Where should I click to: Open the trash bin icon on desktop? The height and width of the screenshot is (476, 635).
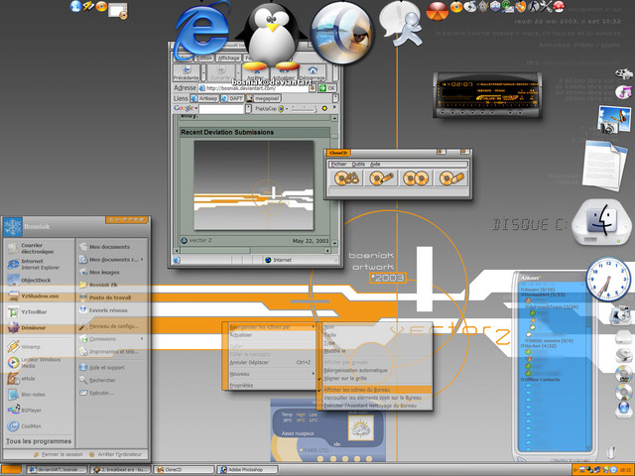(611, 452)
